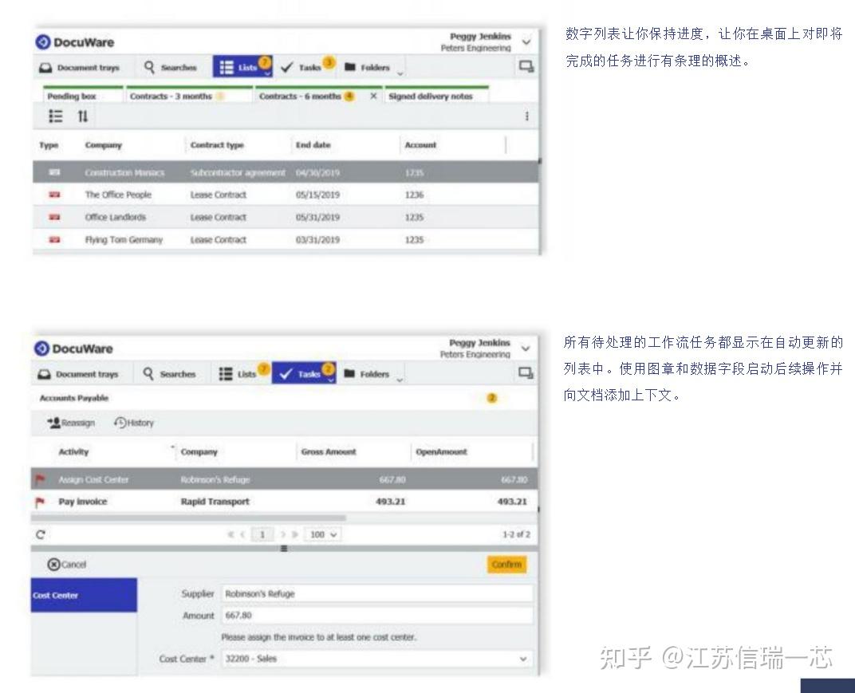Screen dimensions: 855x693
Task: Click inside the Supplier input field
Action: pyautogui.click(x=375, y=593)
